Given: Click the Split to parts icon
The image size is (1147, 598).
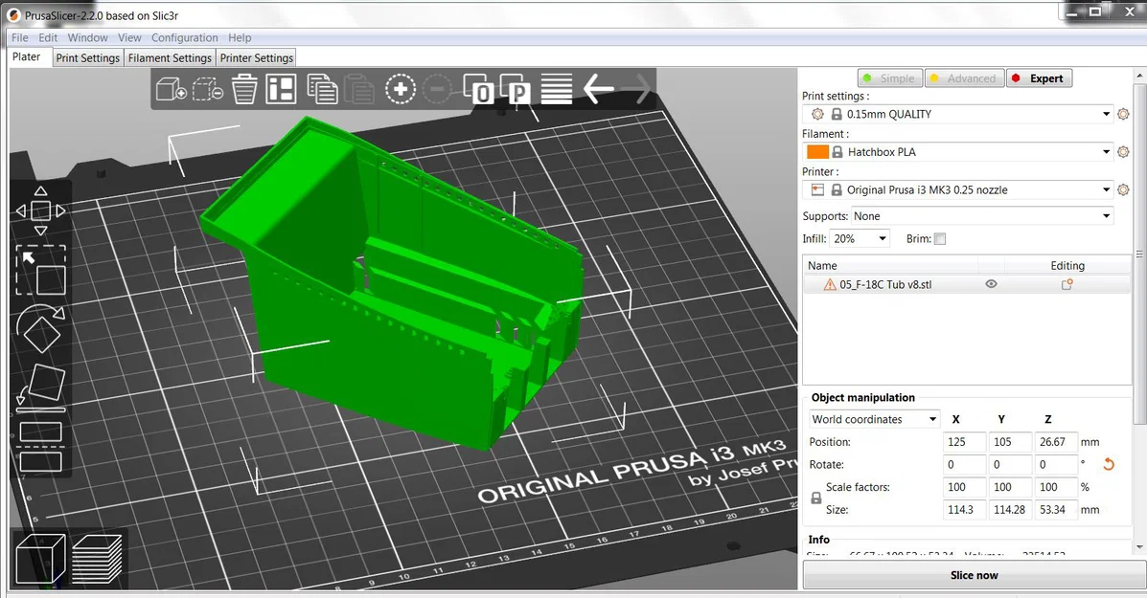Looking at the screenshot, I should point(515,89).
